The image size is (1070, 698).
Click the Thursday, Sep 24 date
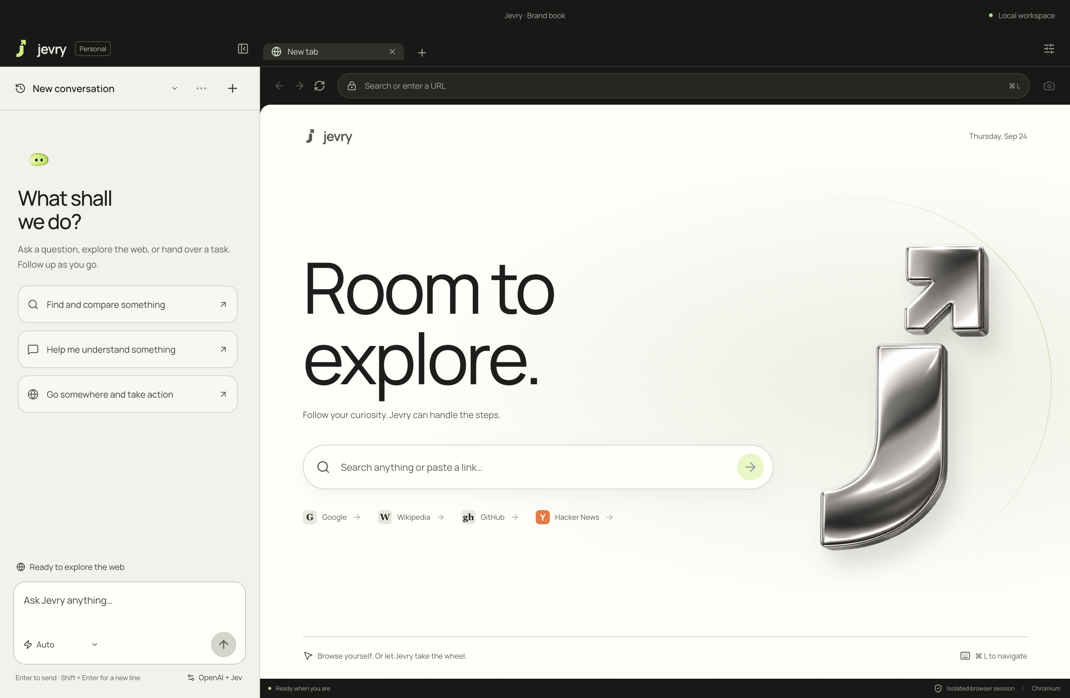click(x=998, y=136)
